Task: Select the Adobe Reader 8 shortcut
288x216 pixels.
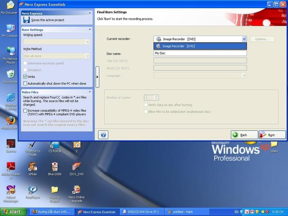Action: pyautogui.click(x=11, y=171)
